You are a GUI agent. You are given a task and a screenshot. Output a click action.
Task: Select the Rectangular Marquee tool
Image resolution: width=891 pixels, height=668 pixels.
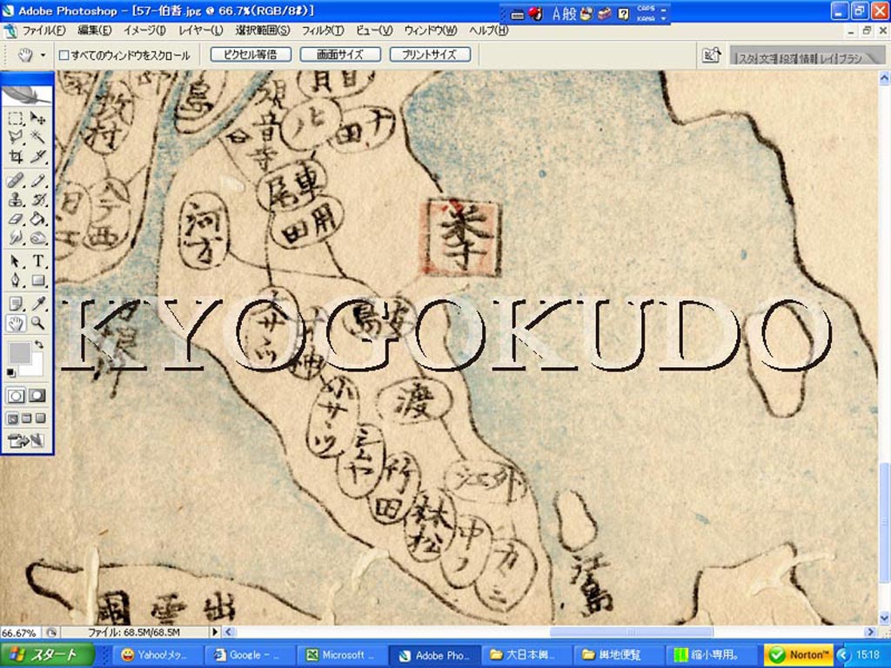[x=16, y=118]
